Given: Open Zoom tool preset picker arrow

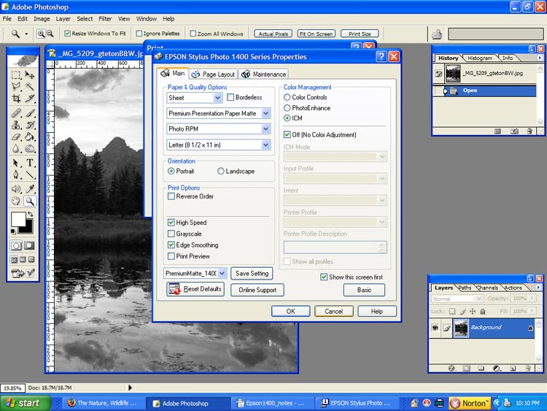Looking at the screenshot, I should pos(26,34).
